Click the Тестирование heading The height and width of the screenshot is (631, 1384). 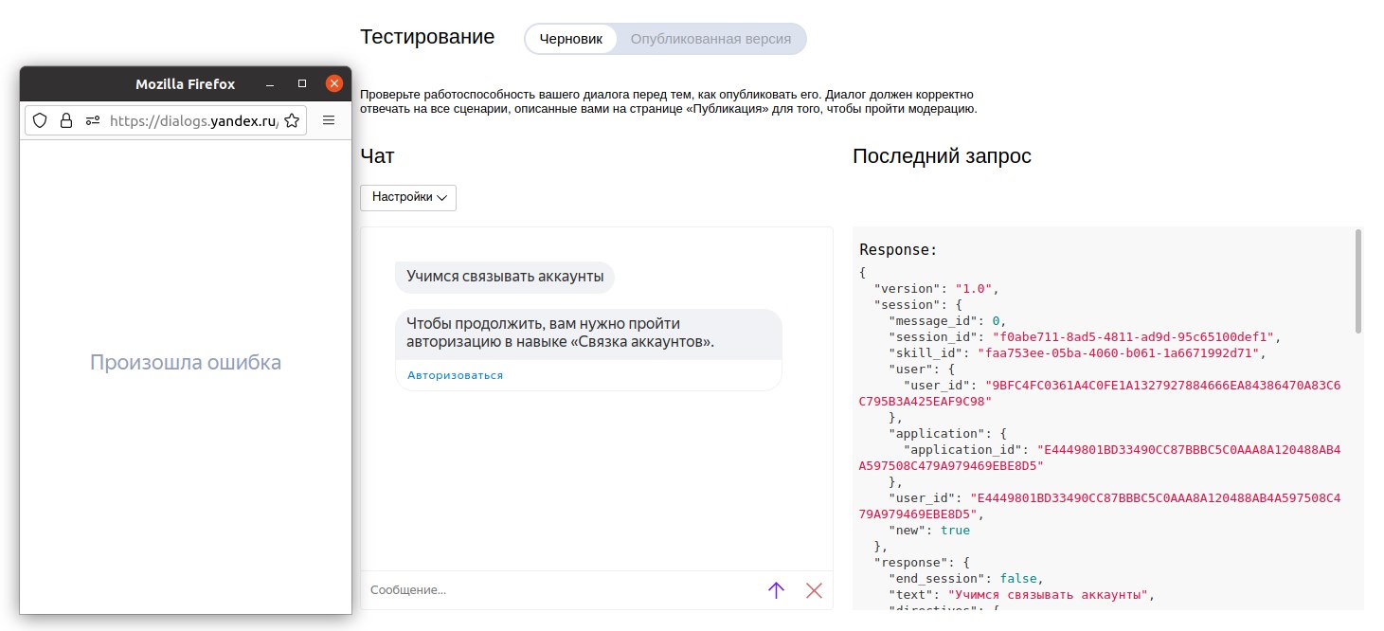click(x=427, y=37)
